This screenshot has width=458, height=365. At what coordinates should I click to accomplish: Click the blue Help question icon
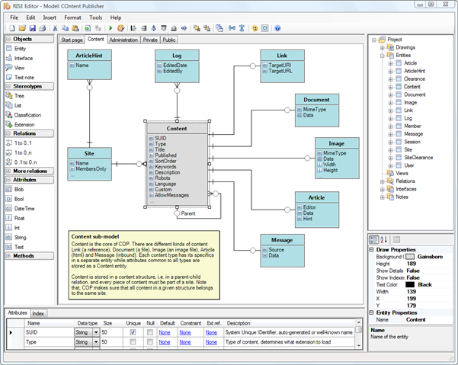[x=278, y=28]
